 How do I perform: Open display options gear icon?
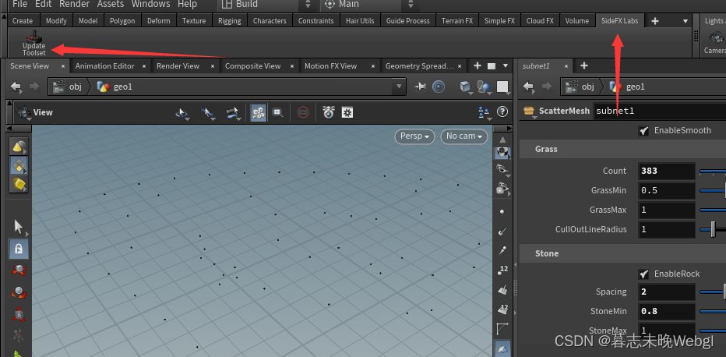tap(347, 112)
